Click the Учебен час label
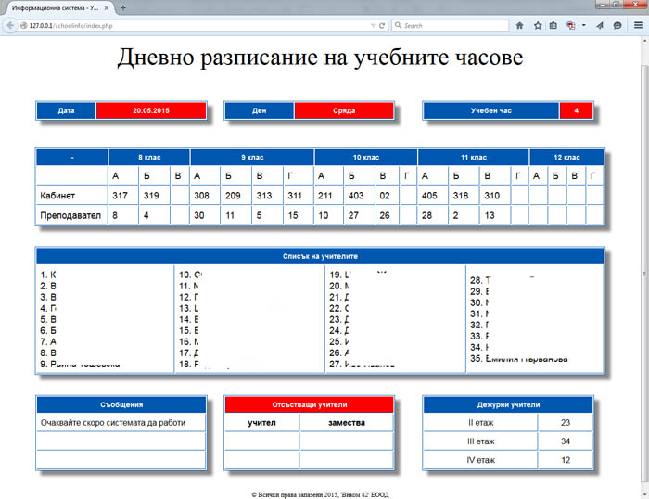649x499 pixels. pos(491,110)
